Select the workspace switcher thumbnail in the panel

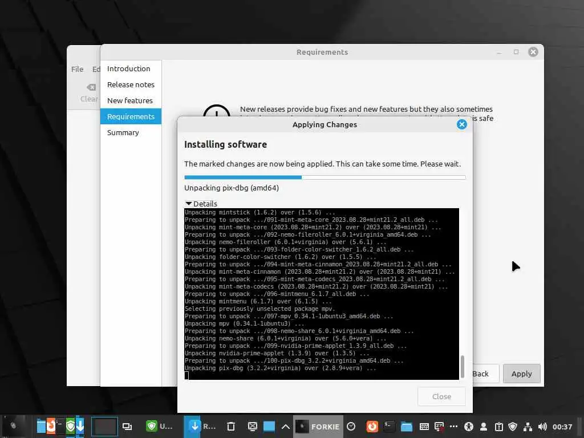click(104, 427)
